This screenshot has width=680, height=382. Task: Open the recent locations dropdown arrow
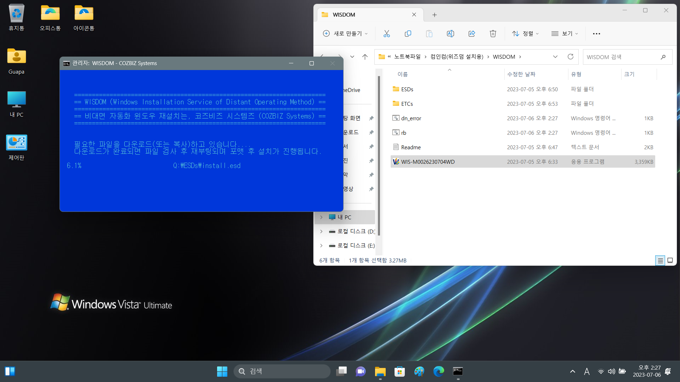tap(352, 57)
